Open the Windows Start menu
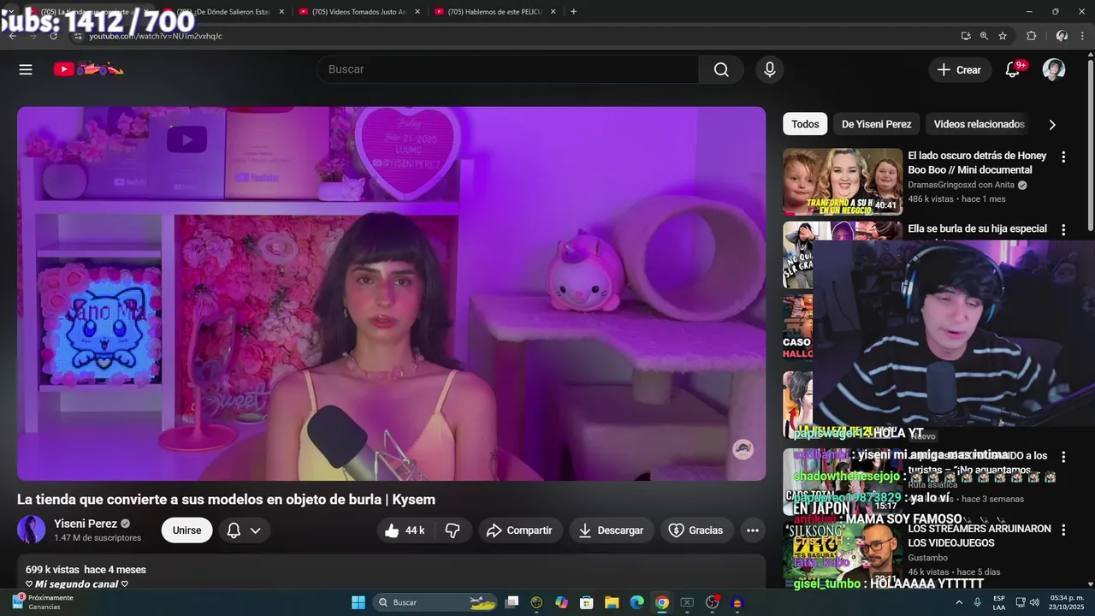 358,602
